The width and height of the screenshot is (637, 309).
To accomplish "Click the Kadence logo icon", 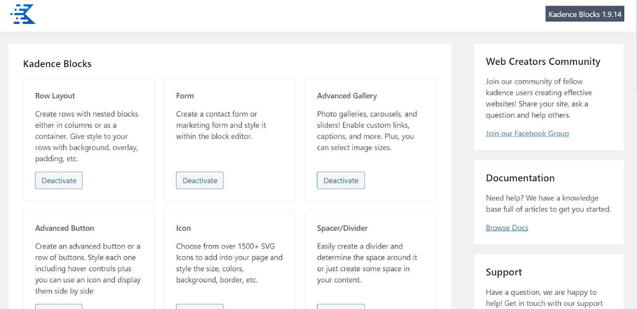I will [x=23, y=14].
